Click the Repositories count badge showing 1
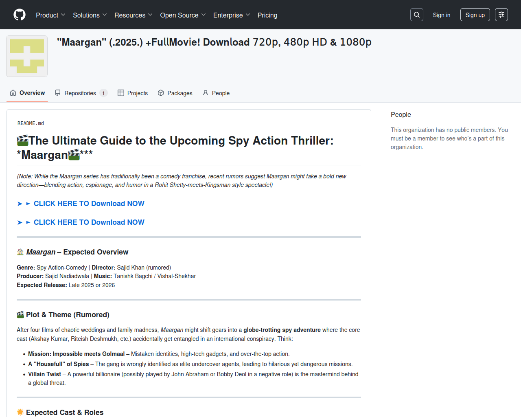 pos(103,93)
